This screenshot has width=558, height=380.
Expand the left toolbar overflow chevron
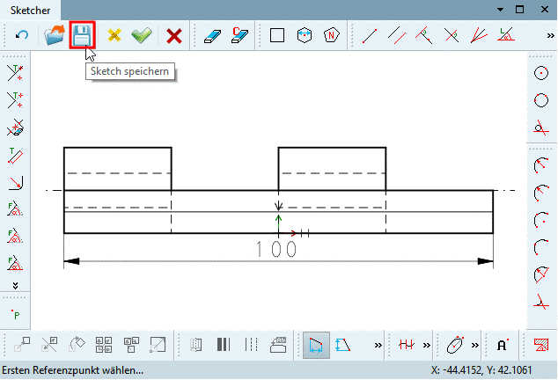tap(15, 286)
